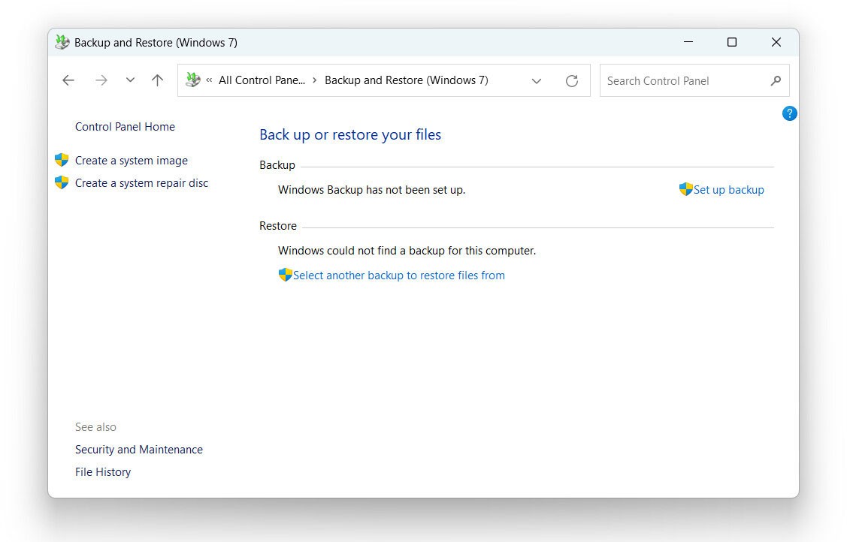847x542 pixels.
Task: Select another backup to restore files from
Action: click(398, 276)
